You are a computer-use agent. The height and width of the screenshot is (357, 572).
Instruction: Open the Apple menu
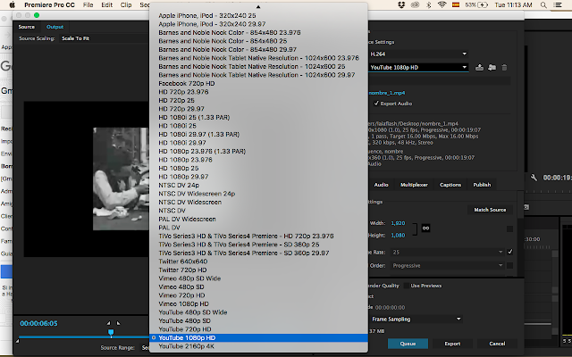(12, 4)
